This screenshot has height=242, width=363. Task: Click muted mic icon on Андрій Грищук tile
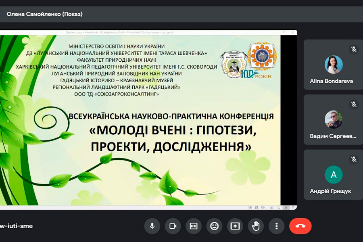tap(353, 159)
